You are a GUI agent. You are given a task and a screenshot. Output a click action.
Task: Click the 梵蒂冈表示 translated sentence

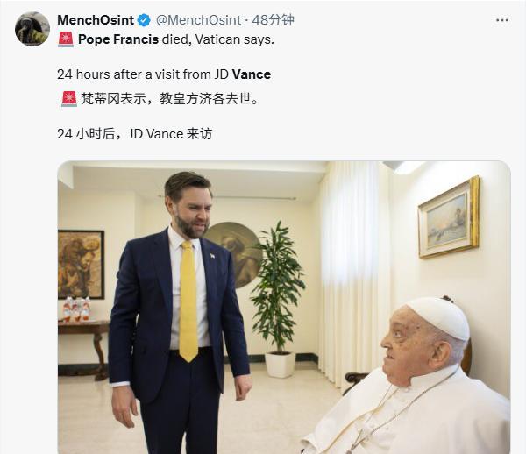170,99
